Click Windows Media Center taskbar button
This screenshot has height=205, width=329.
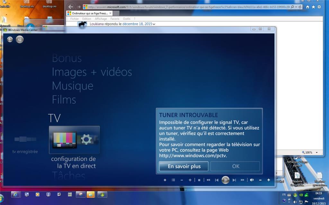[x=102, y=195]
